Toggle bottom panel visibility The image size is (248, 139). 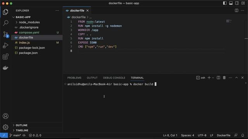click(x=231, y=3)
